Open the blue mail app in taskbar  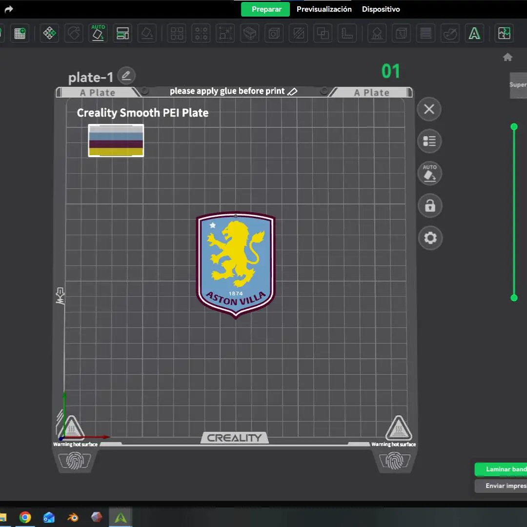click(49, 517)
